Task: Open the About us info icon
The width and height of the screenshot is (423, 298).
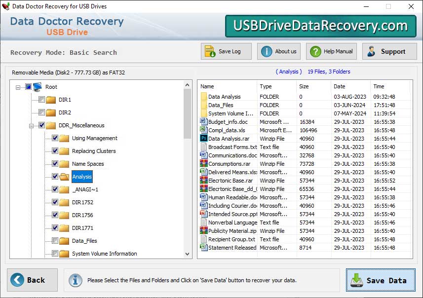Action: [x=266, y=51]
